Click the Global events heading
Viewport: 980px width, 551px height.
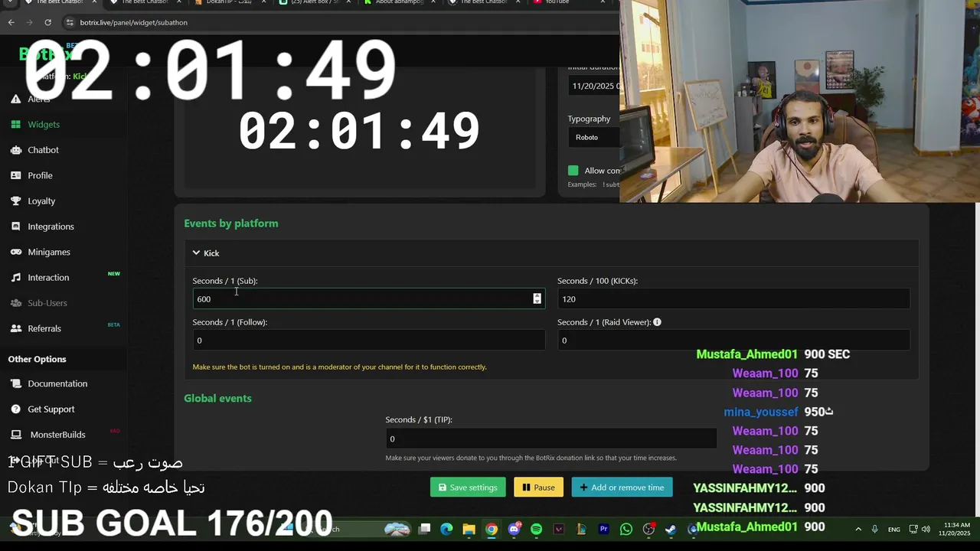[x=217, y=398]
